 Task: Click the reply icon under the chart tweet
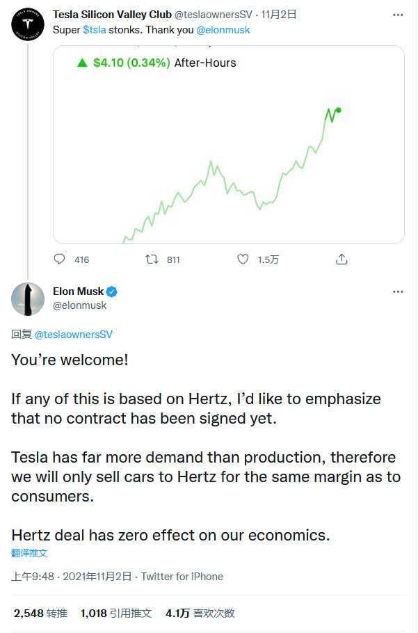point(60,259)
